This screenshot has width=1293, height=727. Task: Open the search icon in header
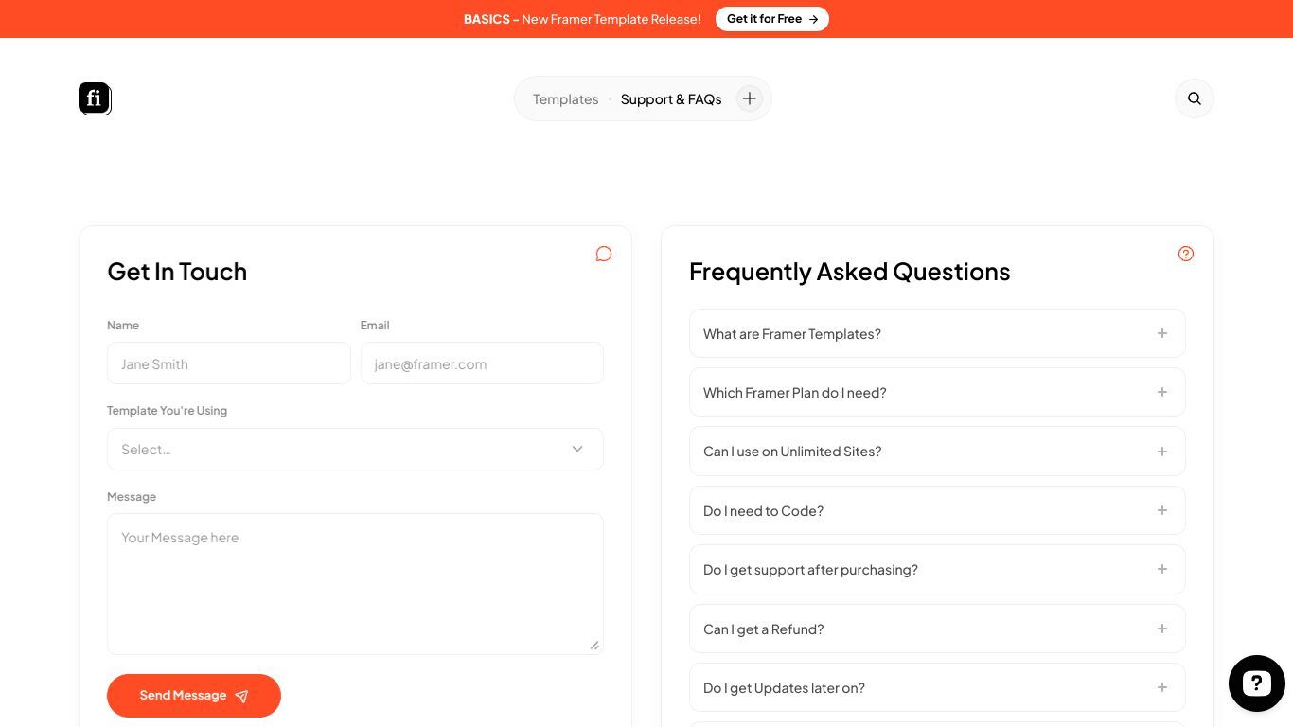pos(1194,98)
